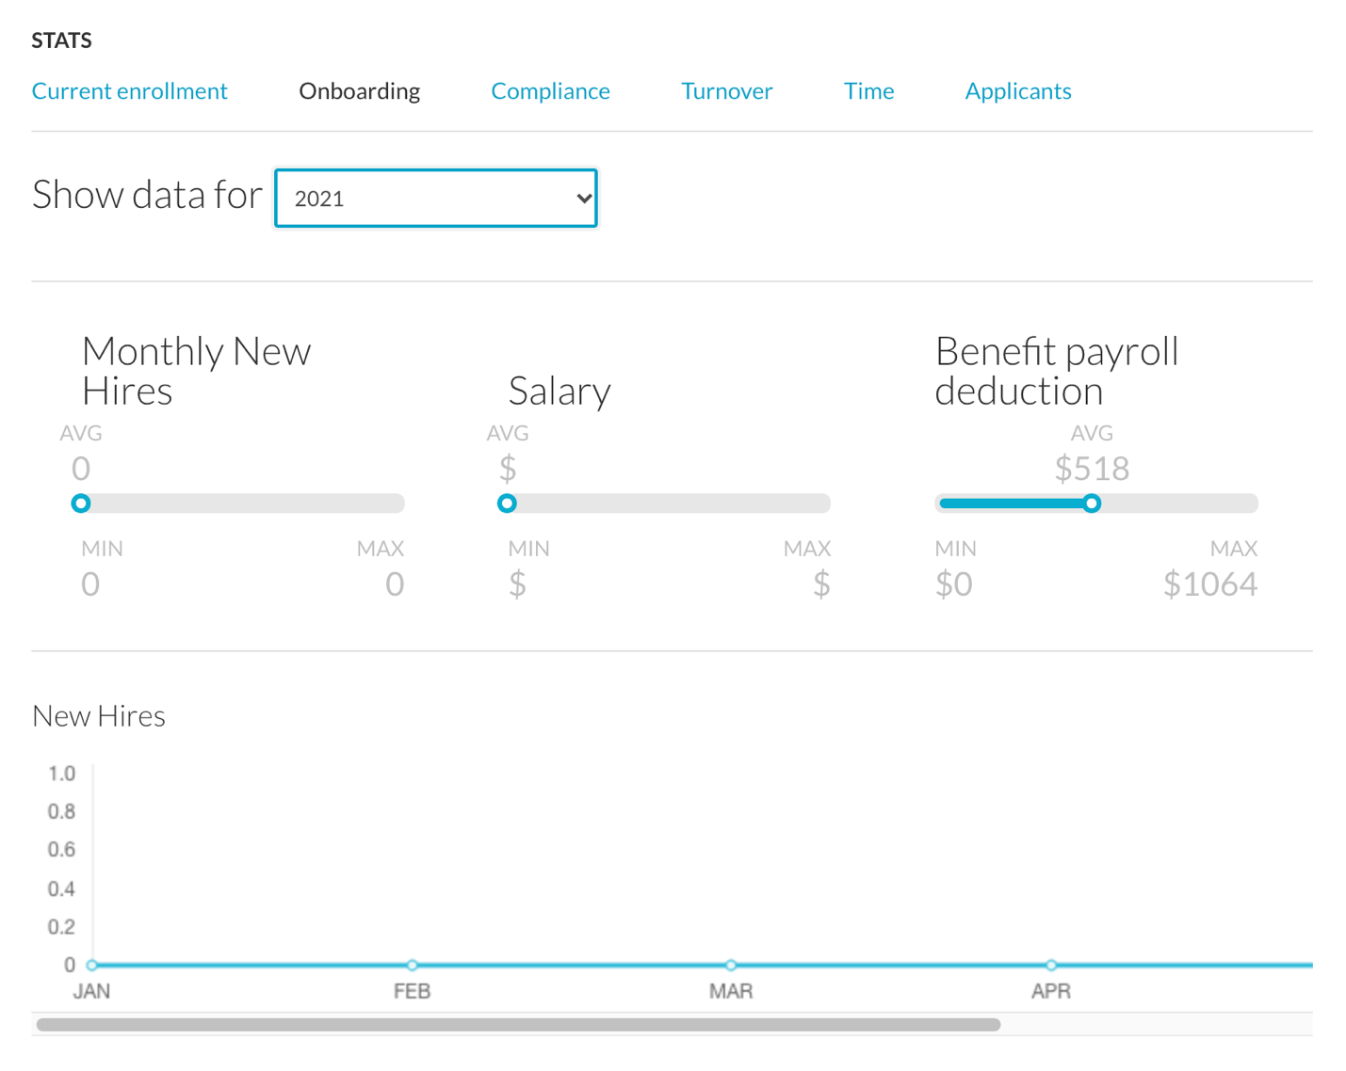Click the MAR data point on chart
The image size is (1346, 1071).
[731, 965]
